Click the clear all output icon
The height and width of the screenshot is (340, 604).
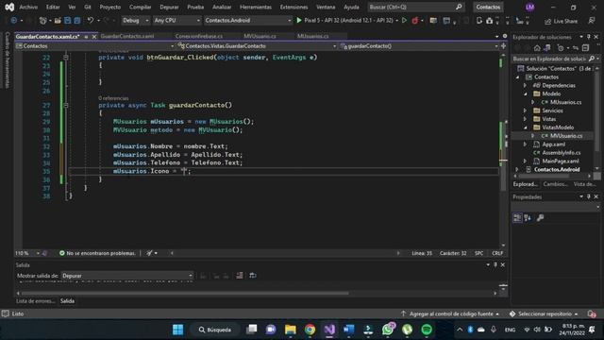(x=239, y=275)
